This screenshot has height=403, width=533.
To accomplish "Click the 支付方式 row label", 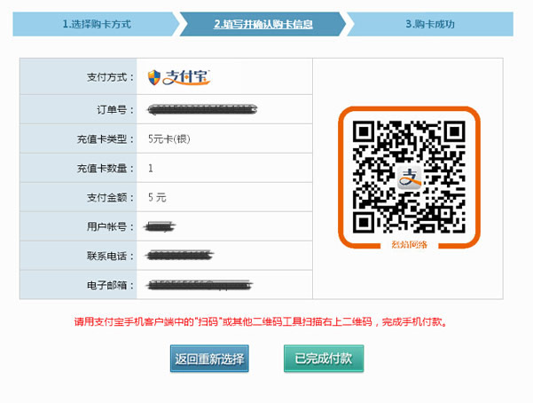I will pyautogui.click(x=110, y=77).
